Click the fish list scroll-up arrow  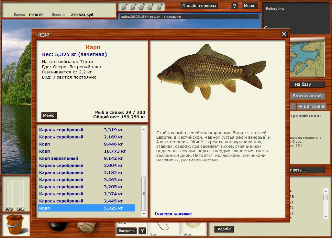(144, 129)
